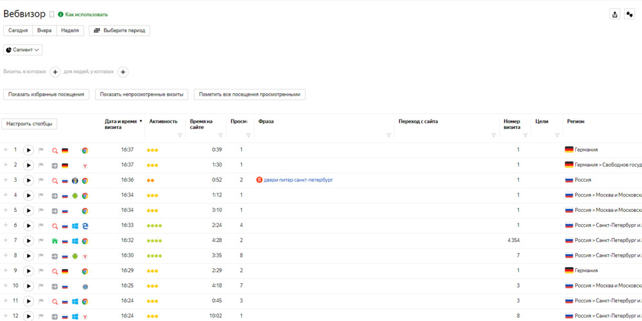Sort by Дата и время визита column
This screenshot has width=642, height=321.
click(123, 124)
